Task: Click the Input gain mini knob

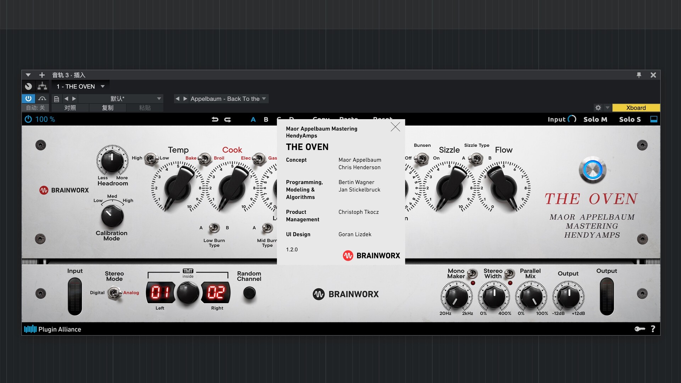Action: (572, 119)
